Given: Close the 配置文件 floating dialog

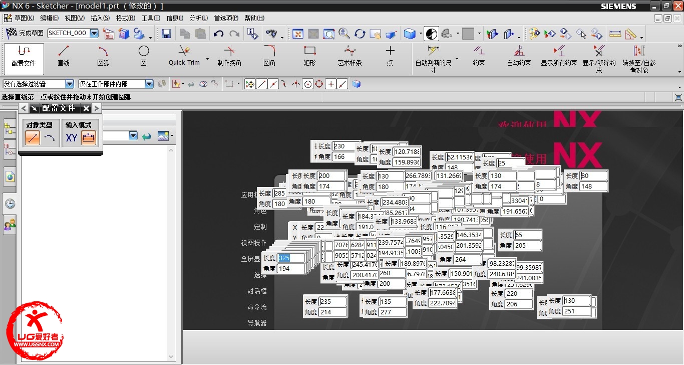Looking at the screenshot, I should coord(86,108).
